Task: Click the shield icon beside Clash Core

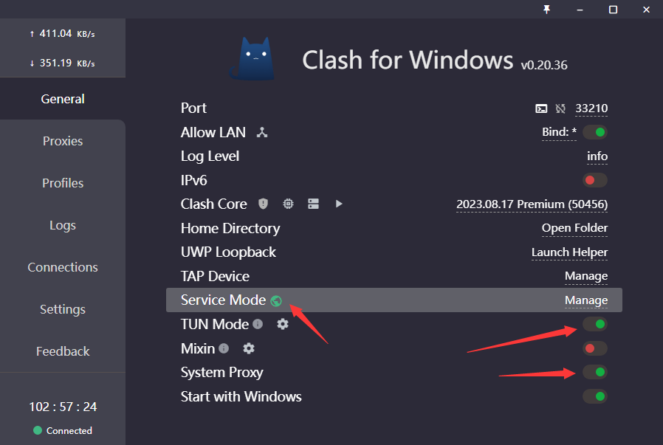Action: point(263,204)
